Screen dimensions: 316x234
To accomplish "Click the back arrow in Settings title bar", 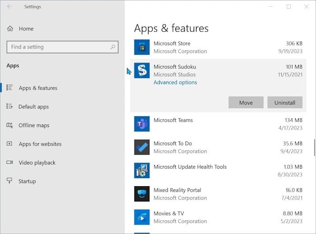I will coord(9,7).
